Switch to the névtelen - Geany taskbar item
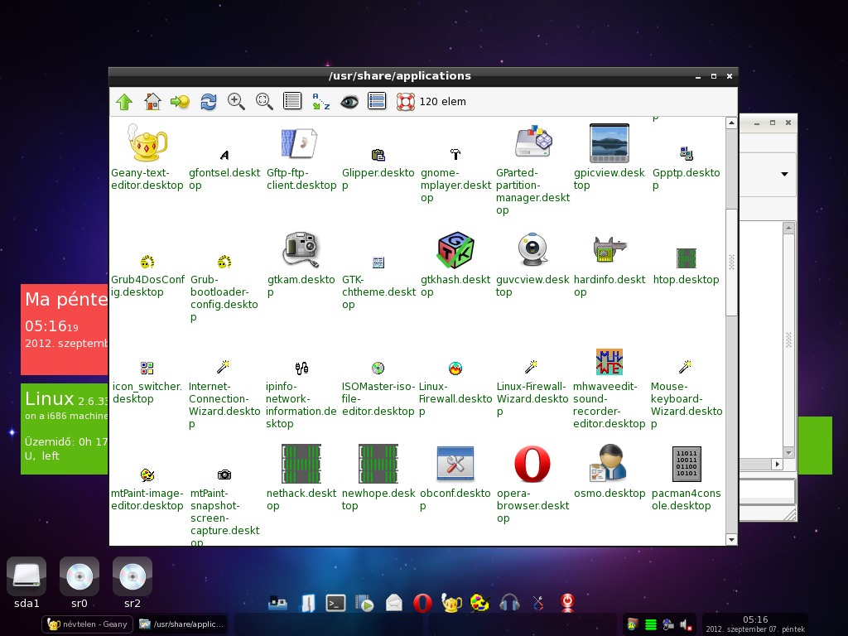The width and height of the screenshot is (848, 636). pyautogui.click(x=87, y=624)
